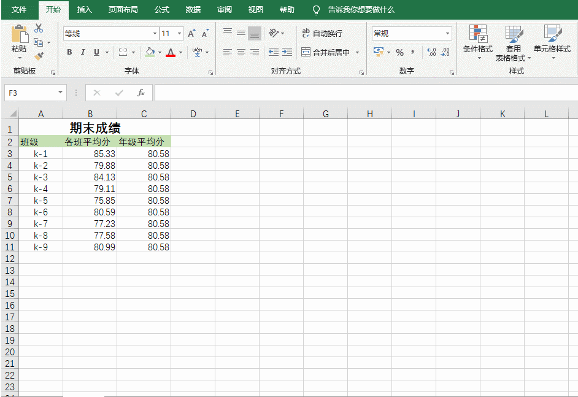Select the 期末成绩 title cell
The image size is (578, 397).
coord(94,128)
